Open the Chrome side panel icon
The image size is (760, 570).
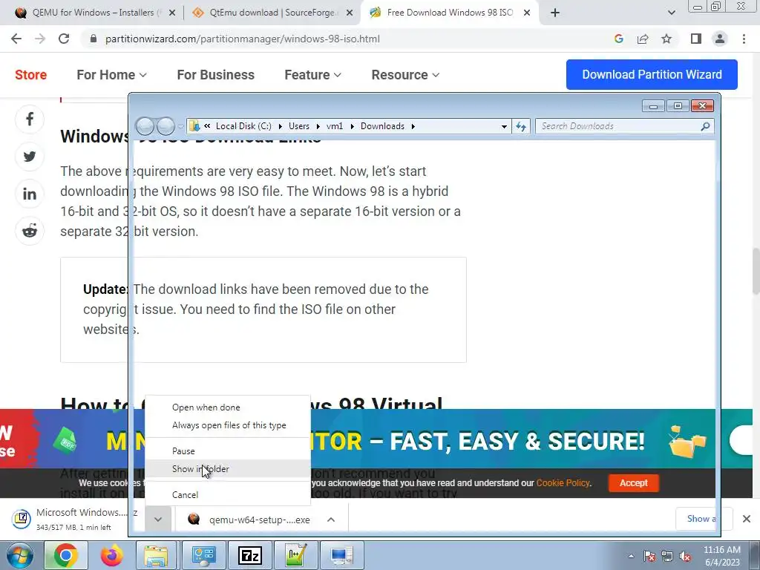(696, 39)
